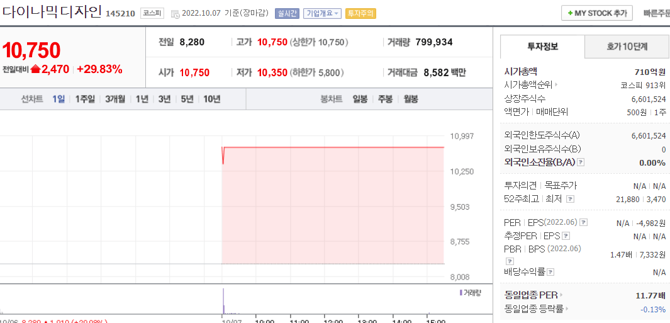Select the 3개월 line chart period

(115, 99)
